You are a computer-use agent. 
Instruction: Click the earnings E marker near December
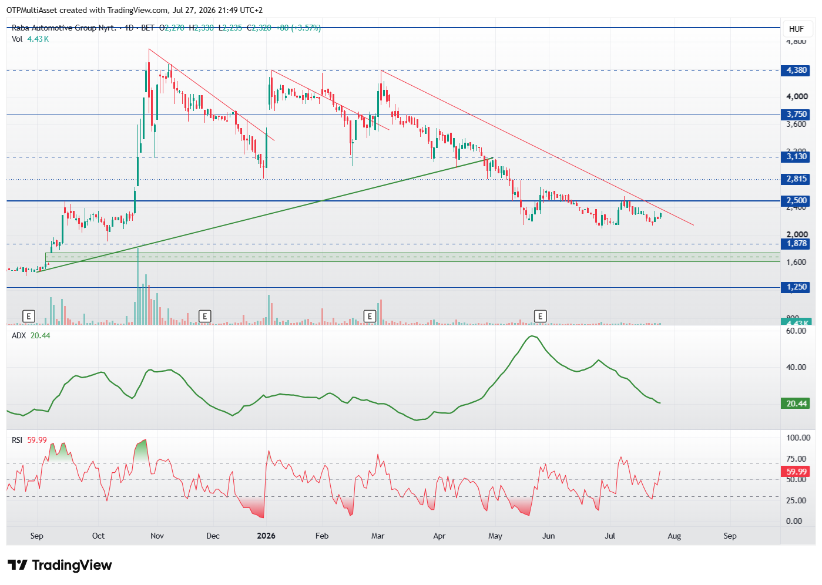204,316
